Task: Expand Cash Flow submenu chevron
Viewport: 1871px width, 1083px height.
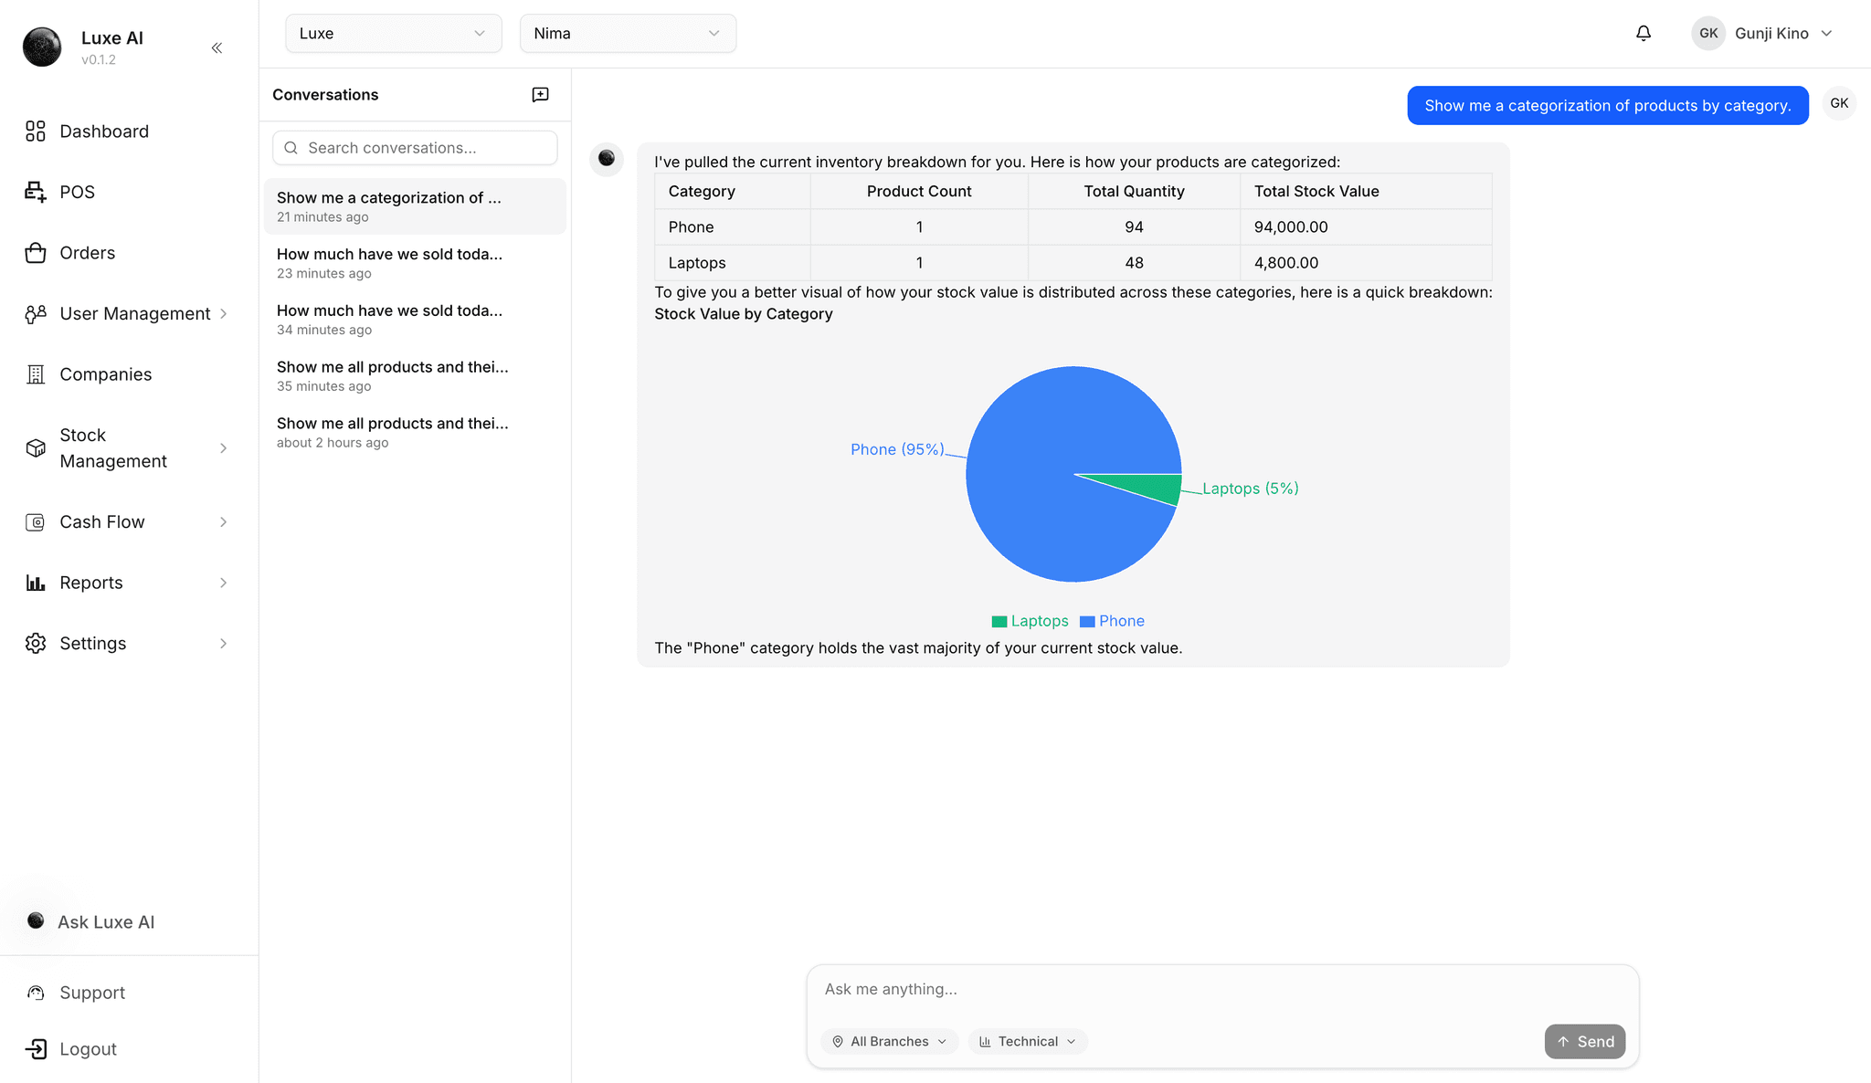Action: (x=224, y=522)
